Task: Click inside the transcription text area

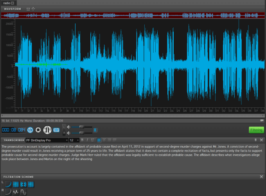Action: pyautogui.click(x=133, y=158)
